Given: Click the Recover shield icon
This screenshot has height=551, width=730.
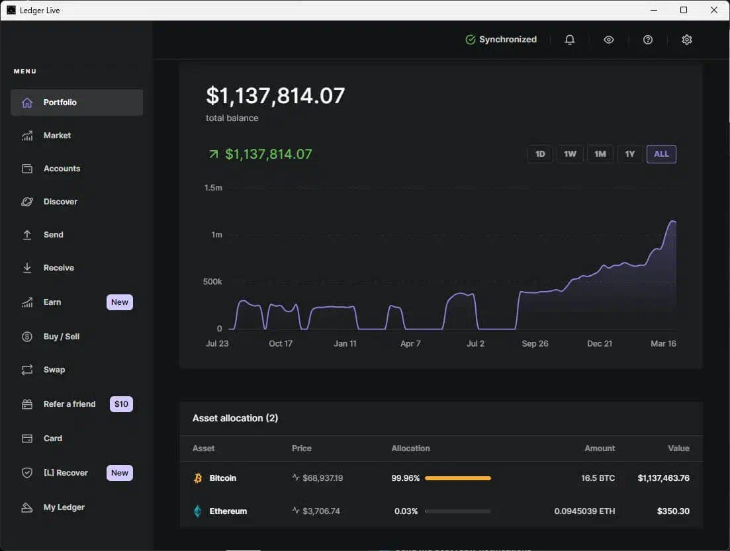Looking at the screenshot, I should [27, 473].
